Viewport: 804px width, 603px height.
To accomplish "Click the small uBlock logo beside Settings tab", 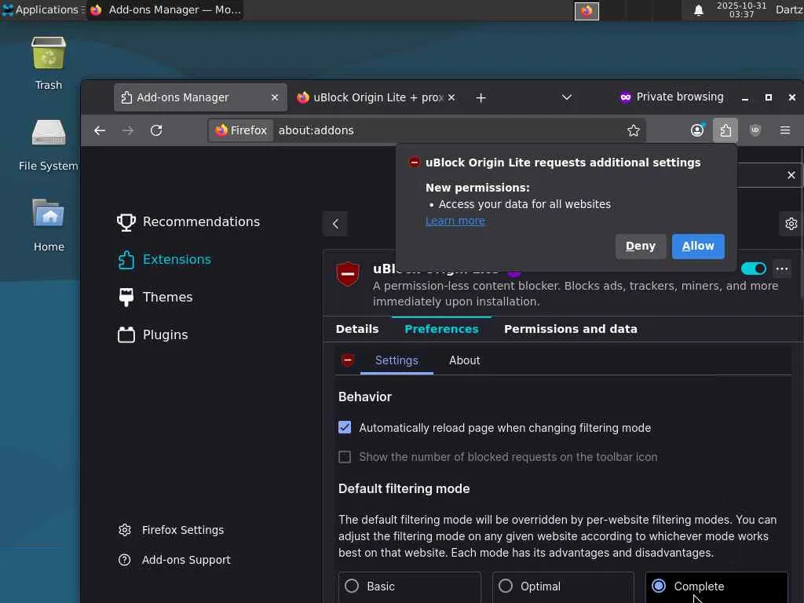I will pyautogui.click(x=348, y=360).
